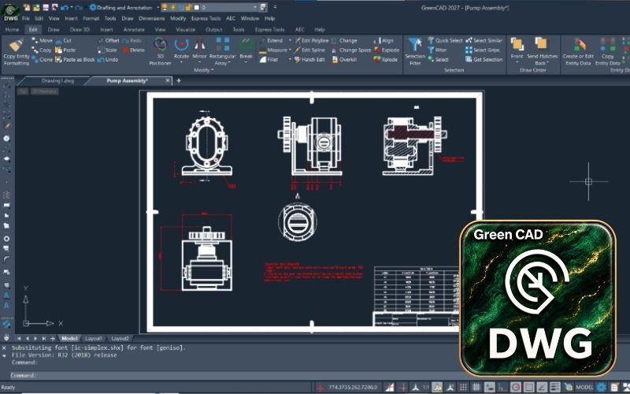Screen dimensions: 630x394
Task: Click the Edit Polyline tool
Action: pyautogui.click(x=312, y=40)
